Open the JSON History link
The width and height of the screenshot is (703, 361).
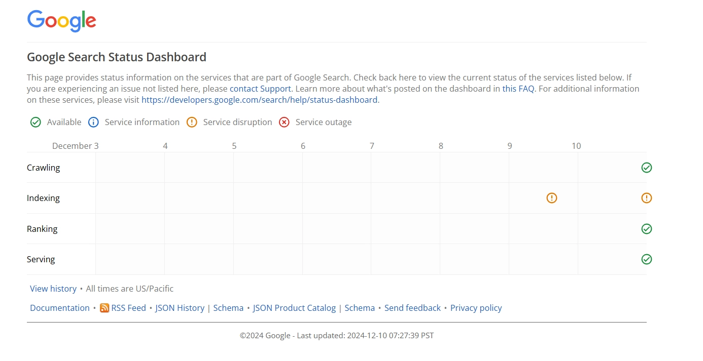pyautogui.click(x=180, y=308)
